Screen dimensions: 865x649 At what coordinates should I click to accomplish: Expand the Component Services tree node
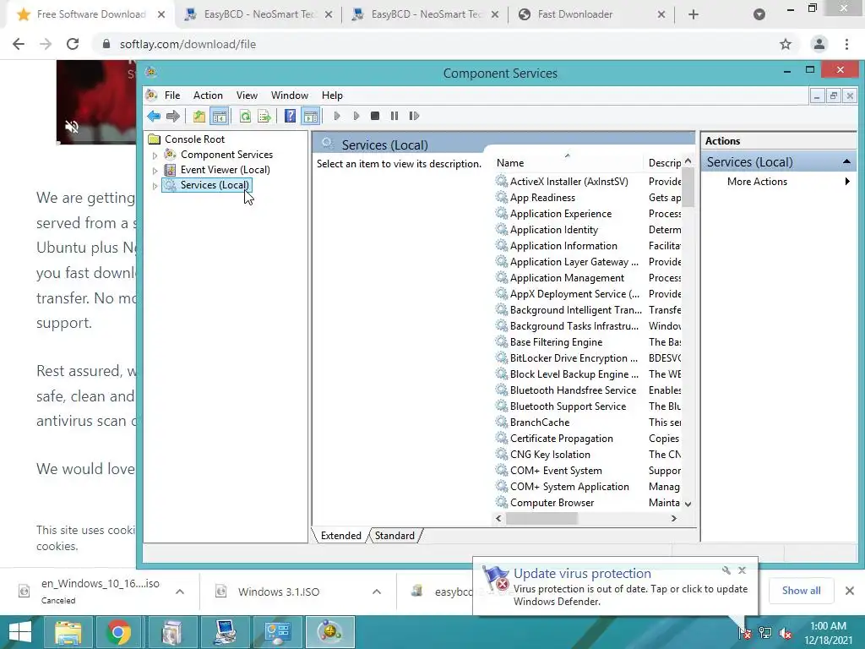tap(155, 155)
